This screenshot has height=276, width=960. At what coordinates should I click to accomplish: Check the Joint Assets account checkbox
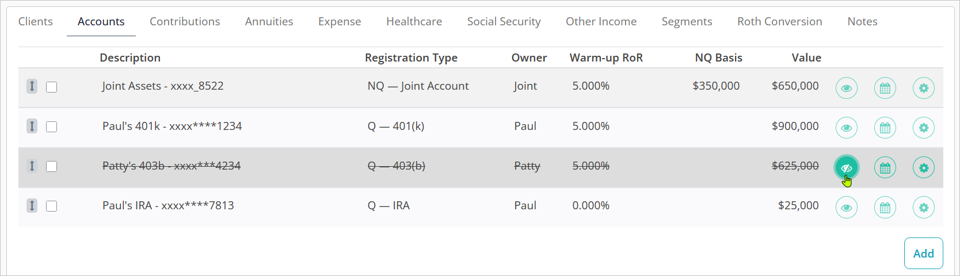[x=52, y=87]
